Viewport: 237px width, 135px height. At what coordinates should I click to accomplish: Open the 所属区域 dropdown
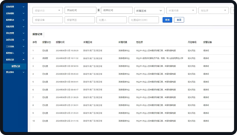(x=149, y=11)
